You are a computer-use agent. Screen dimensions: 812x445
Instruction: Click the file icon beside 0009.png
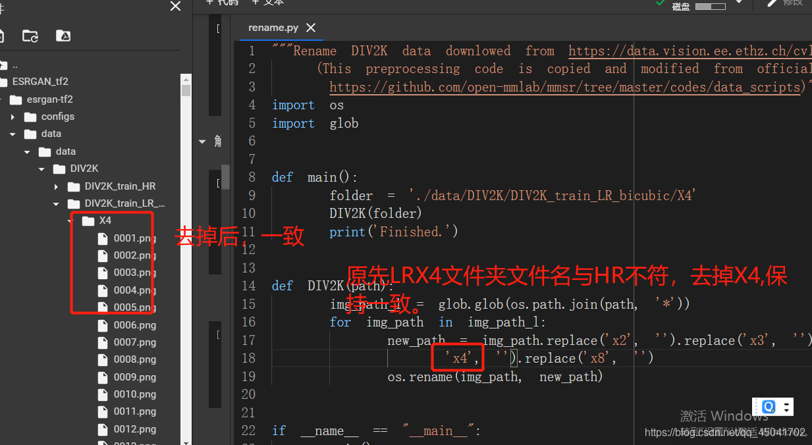point(103,377)
